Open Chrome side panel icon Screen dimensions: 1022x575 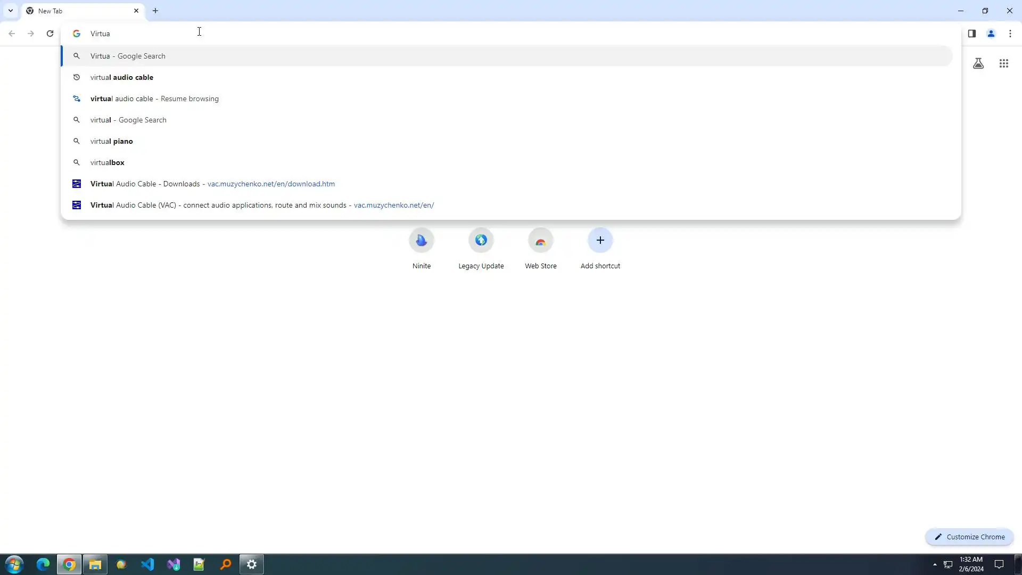971,34
